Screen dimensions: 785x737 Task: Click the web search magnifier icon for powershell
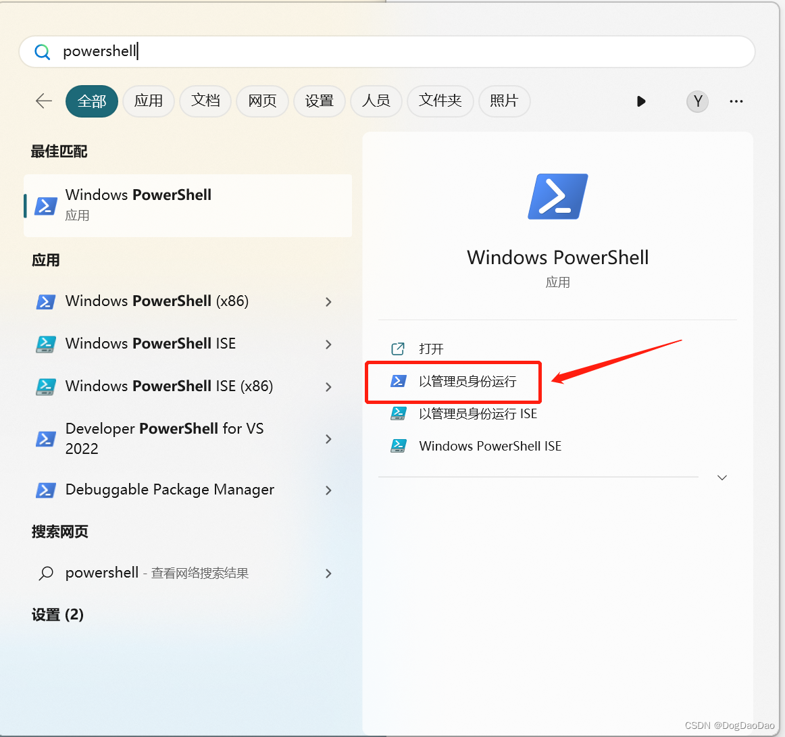tap(46, 574)
